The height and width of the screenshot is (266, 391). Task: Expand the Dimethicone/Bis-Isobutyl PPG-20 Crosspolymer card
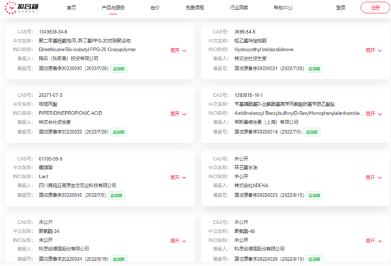(x=178, y=50)
